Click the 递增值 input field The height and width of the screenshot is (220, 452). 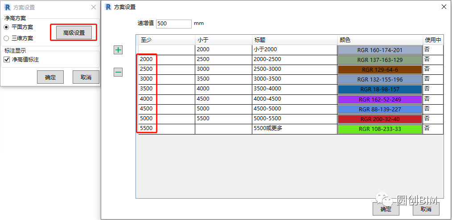pos(174,24)
